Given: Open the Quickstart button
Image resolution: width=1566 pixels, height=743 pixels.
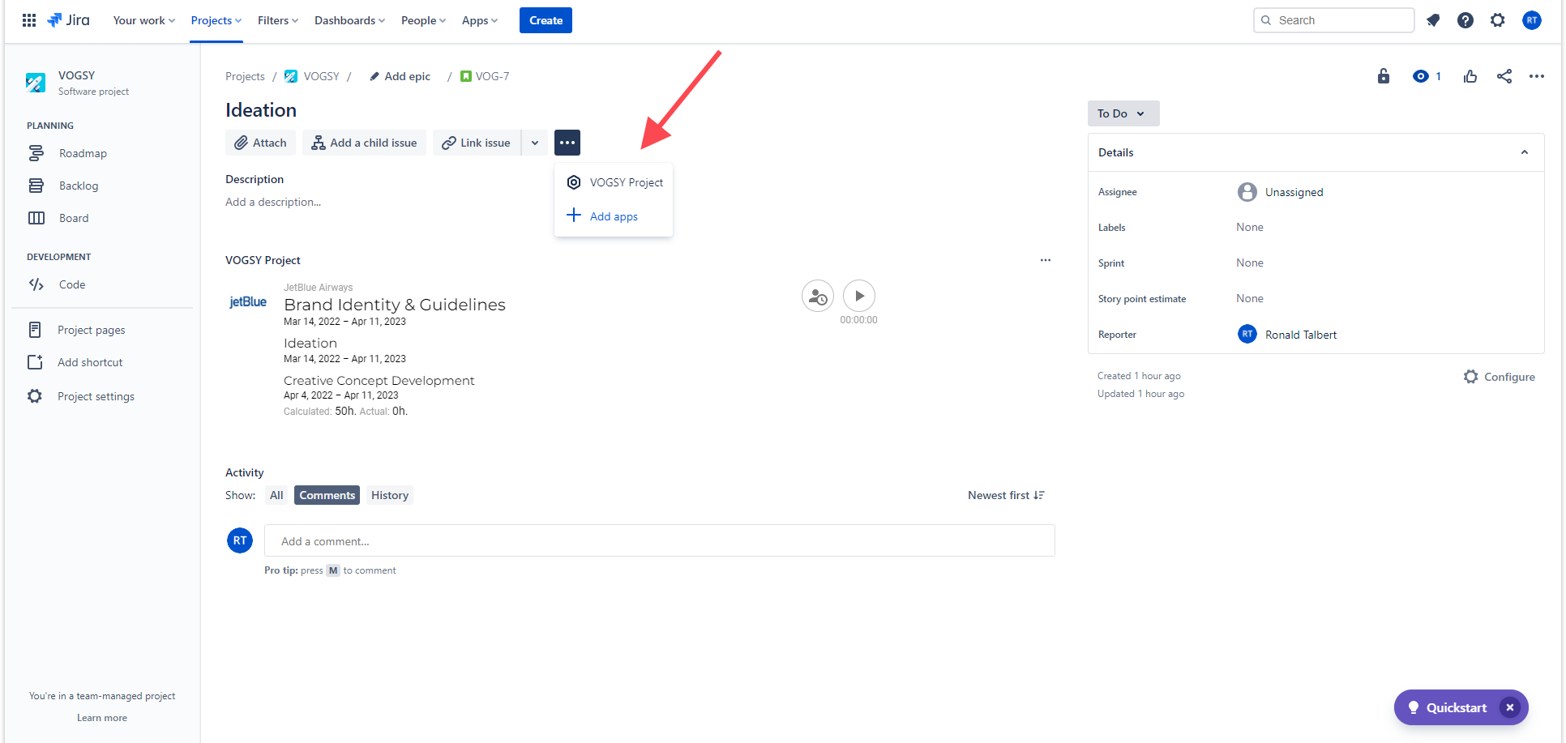Looking at the screenshot, I should [1448, 707].
